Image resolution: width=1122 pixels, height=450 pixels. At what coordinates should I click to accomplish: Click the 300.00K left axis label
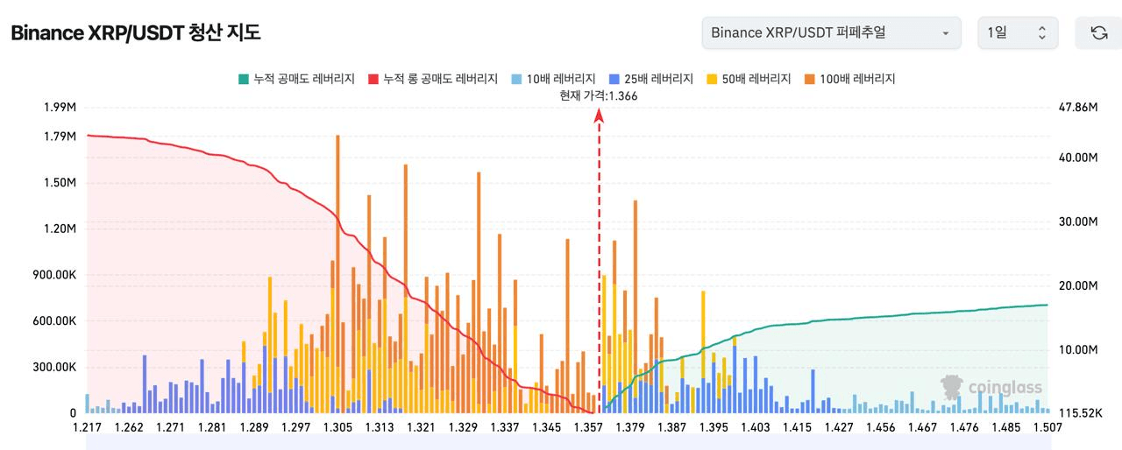tap(54, 368)
